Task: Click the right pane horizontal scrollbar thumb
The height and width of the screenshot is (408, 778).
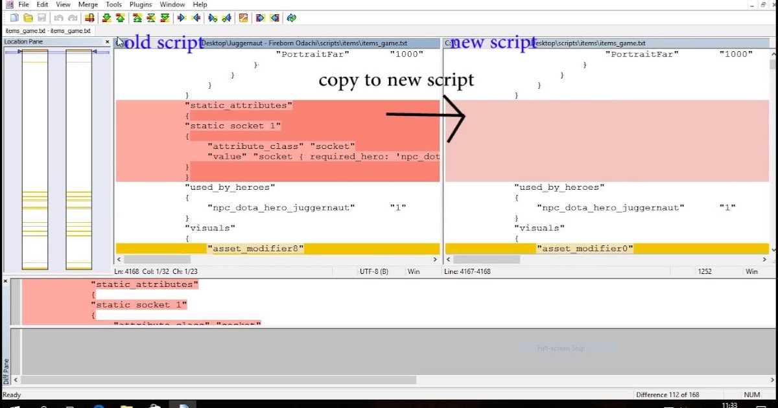Action: point(487,259)
